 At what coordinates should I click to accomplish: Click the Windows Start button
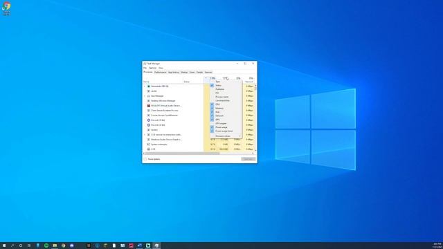coord(4,246)
